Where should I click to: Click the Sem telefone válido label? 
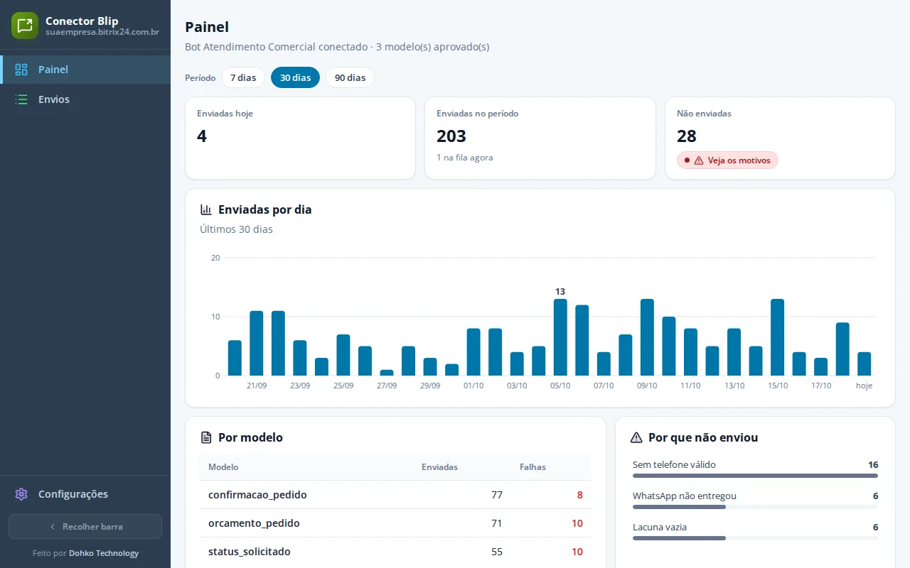[x=674, y=464]
